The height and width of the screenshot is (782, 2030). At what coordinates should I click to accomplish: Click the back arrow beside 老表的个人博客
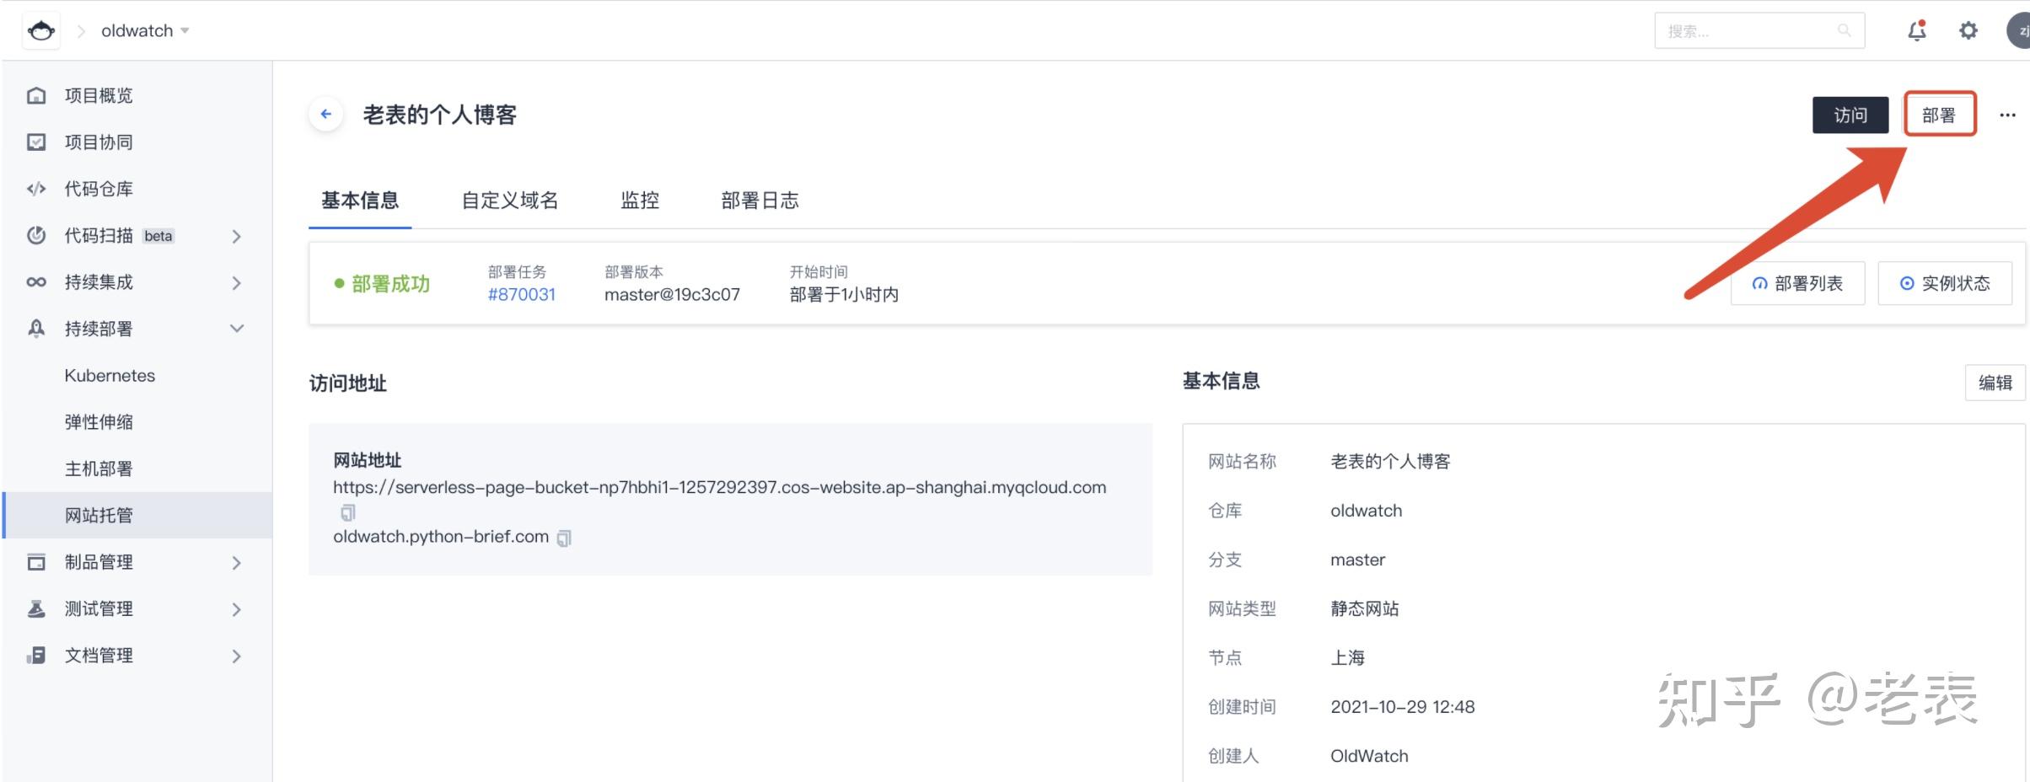click(325, 114)
